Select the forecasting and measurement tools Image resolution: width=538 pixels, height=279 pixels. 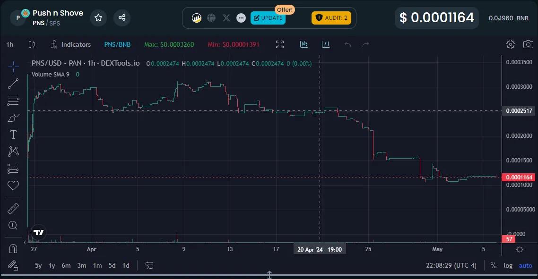click(x=13, y=169)
